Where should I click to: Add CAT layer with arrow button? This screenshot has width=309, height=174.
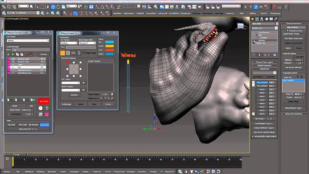(x=83, y=83)
